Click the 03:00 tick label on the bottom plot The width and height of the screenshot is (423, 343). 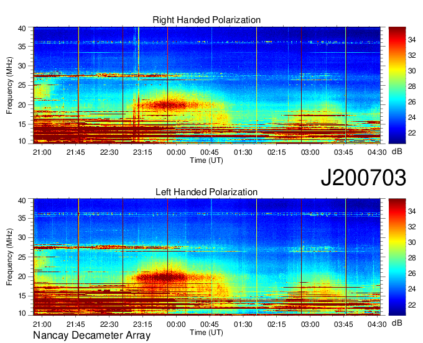click(x=310, y=324)
